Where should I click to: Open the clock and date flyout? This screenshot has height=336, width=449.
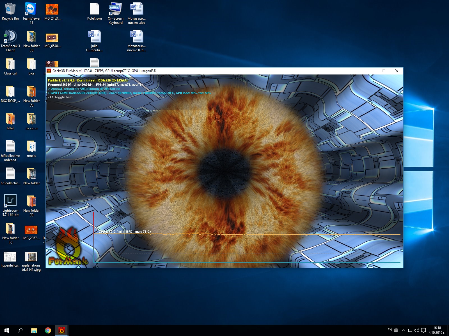(x=437, y=330)
